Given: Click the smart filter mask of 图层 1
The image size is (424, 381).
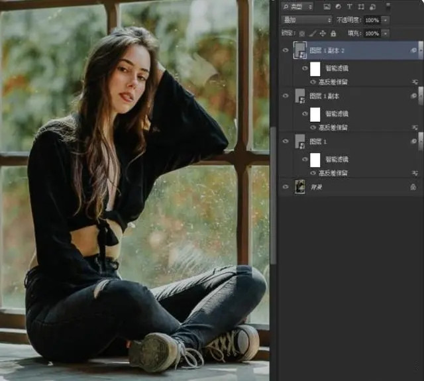Looking at the screenshot, I should tap(315, 160).
